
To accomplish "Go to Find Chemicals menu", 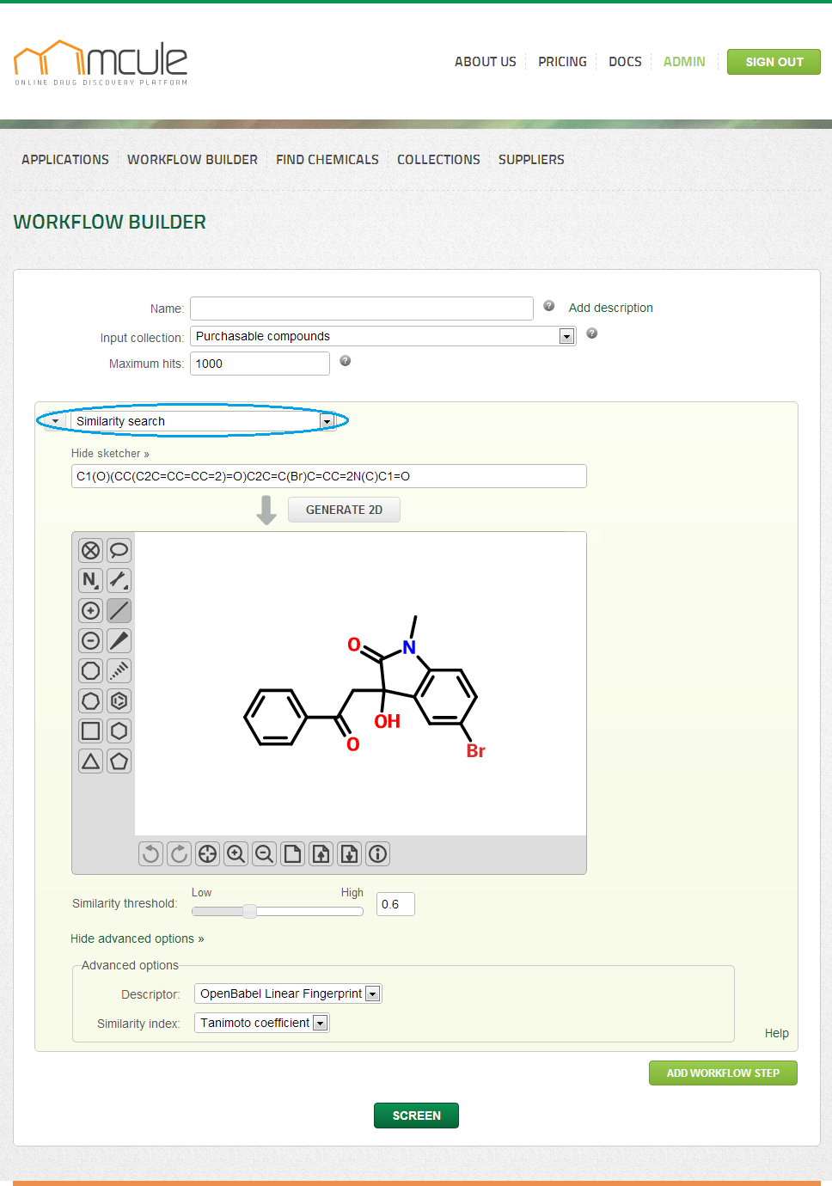I will click(x=327, y=160).
